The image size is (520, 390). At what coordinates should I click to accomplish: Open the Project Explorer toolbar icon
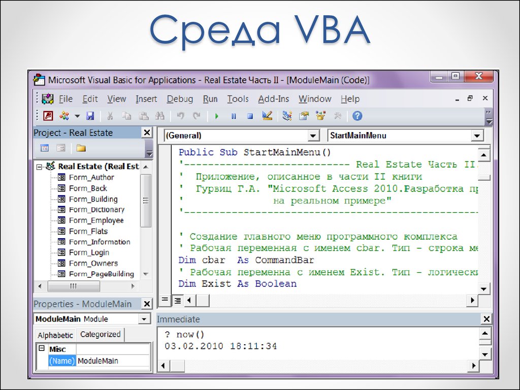point(287,116)
